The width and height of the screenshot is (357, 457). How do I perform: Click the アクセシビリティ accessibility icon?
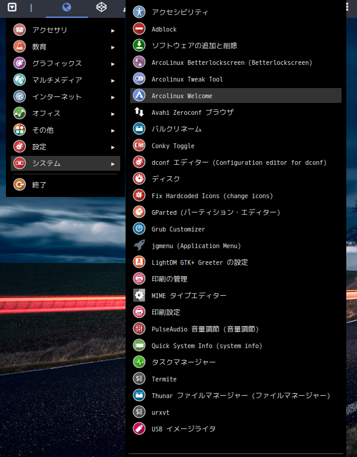(139, 12)
